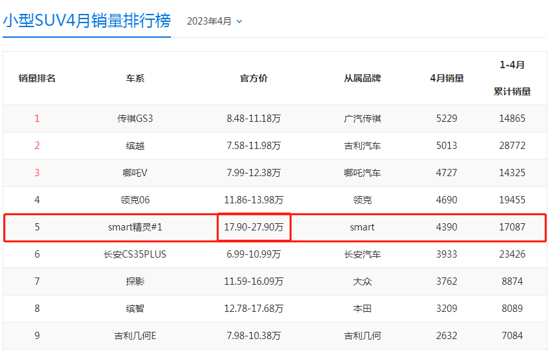Select cumulative sales value 14325
550x351 pixels.
pyautogui.click(x=512, y=173)
